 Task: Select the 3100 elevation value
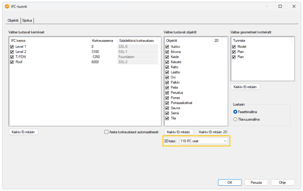95,52
